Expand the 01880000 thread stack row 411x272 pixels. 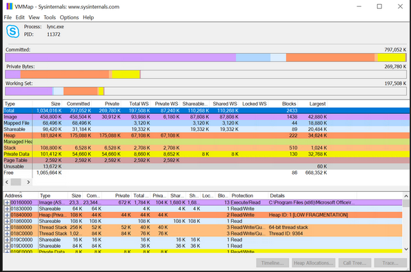[8, 227]
